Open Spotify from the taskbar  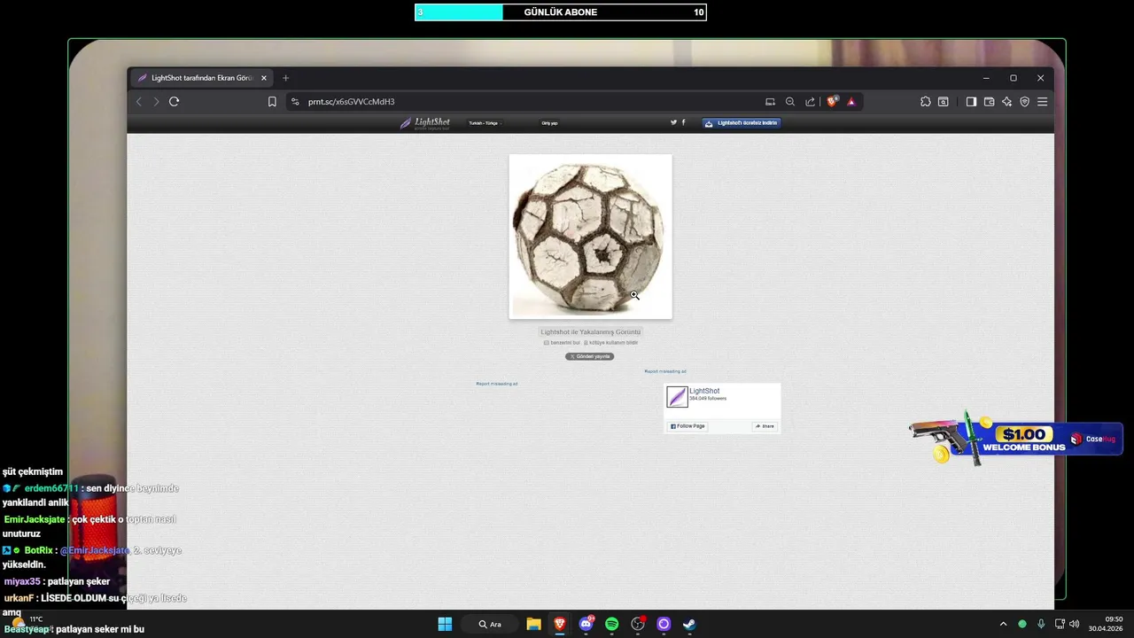coord(611,624)
